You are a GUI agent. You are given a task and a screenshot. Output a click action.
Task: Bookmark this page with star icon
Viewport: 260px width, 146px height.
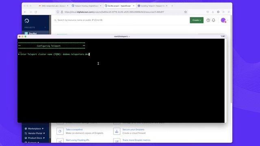[x=186, y=12]
